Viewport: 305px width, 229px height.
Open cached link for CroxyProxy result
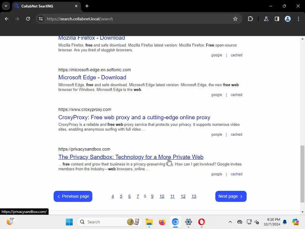click(x=236, y=134)
